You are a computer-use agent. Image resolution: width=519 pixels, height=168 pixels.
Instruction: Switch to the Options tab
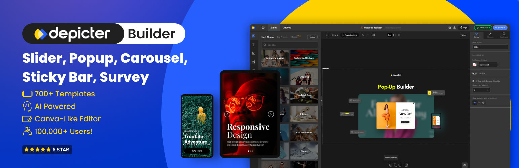287,28
